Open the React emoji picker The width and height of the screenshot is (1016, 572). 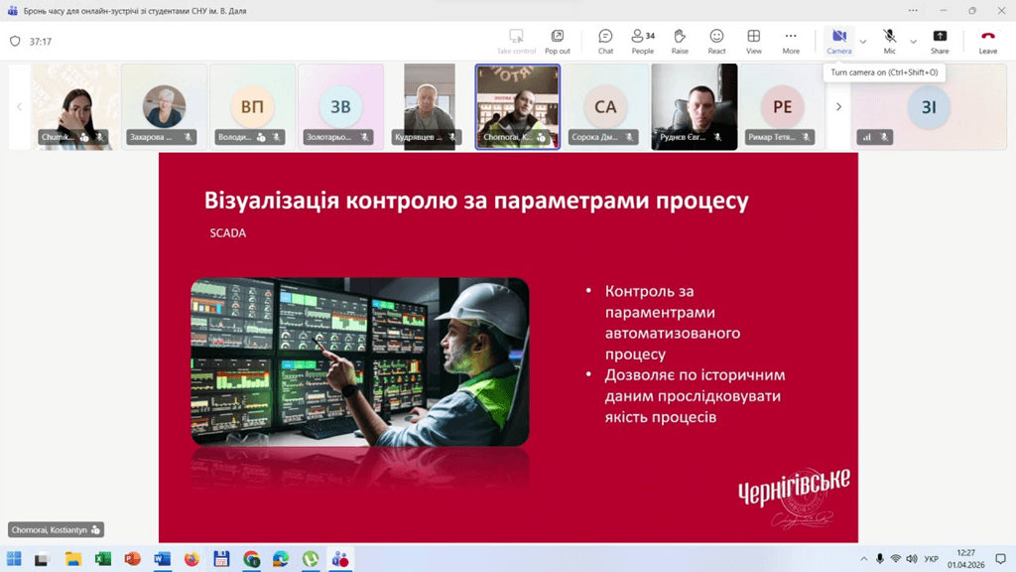coord(716,41)
